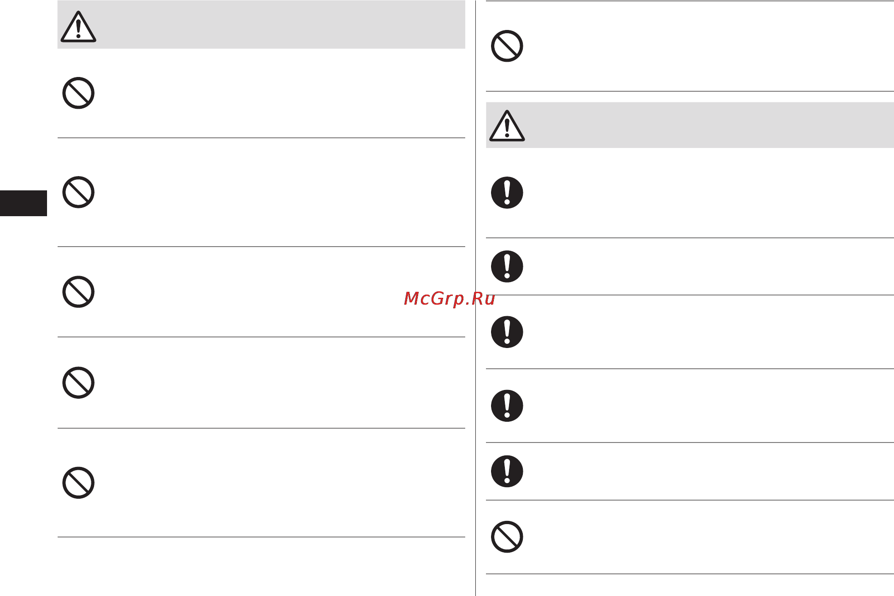The image size is (894, 596).
Task: Click the third mandatory exclamation icon in the right column
Action: [507, 332]
